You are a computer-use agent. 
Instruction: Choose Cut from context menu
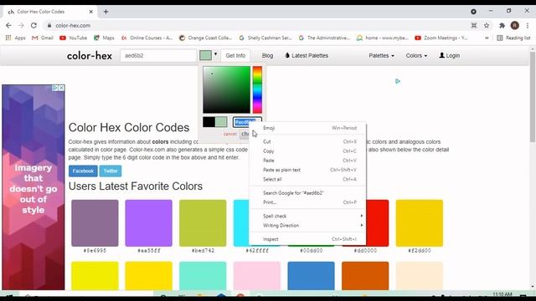(x=307, y=141)
